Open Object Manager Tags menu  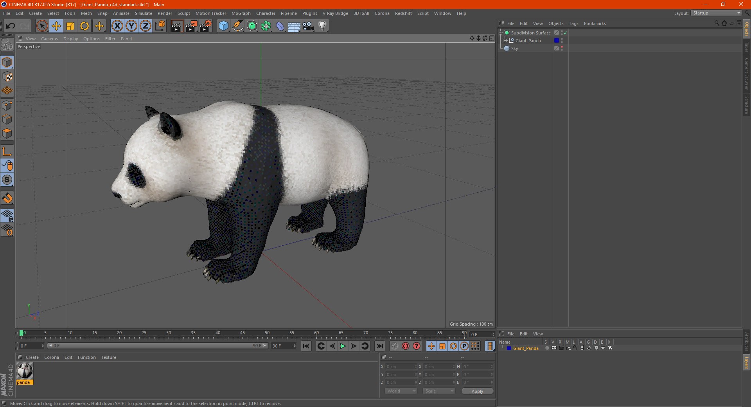tap(573, 23)
